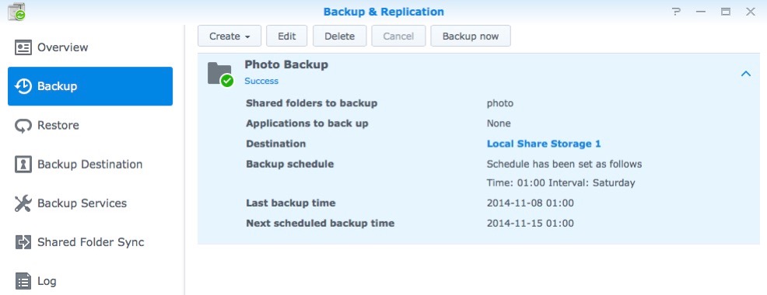Click the Backup Destination icon
This screenshot has height=295, width=767.
click(x=23, y=164)
